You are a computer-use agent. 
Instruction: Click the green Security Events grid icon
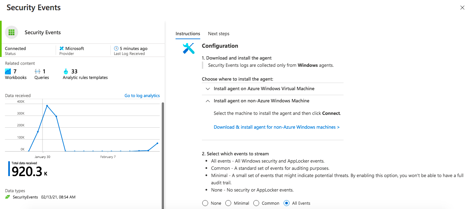pyautogui.click(x=12, y=32)
